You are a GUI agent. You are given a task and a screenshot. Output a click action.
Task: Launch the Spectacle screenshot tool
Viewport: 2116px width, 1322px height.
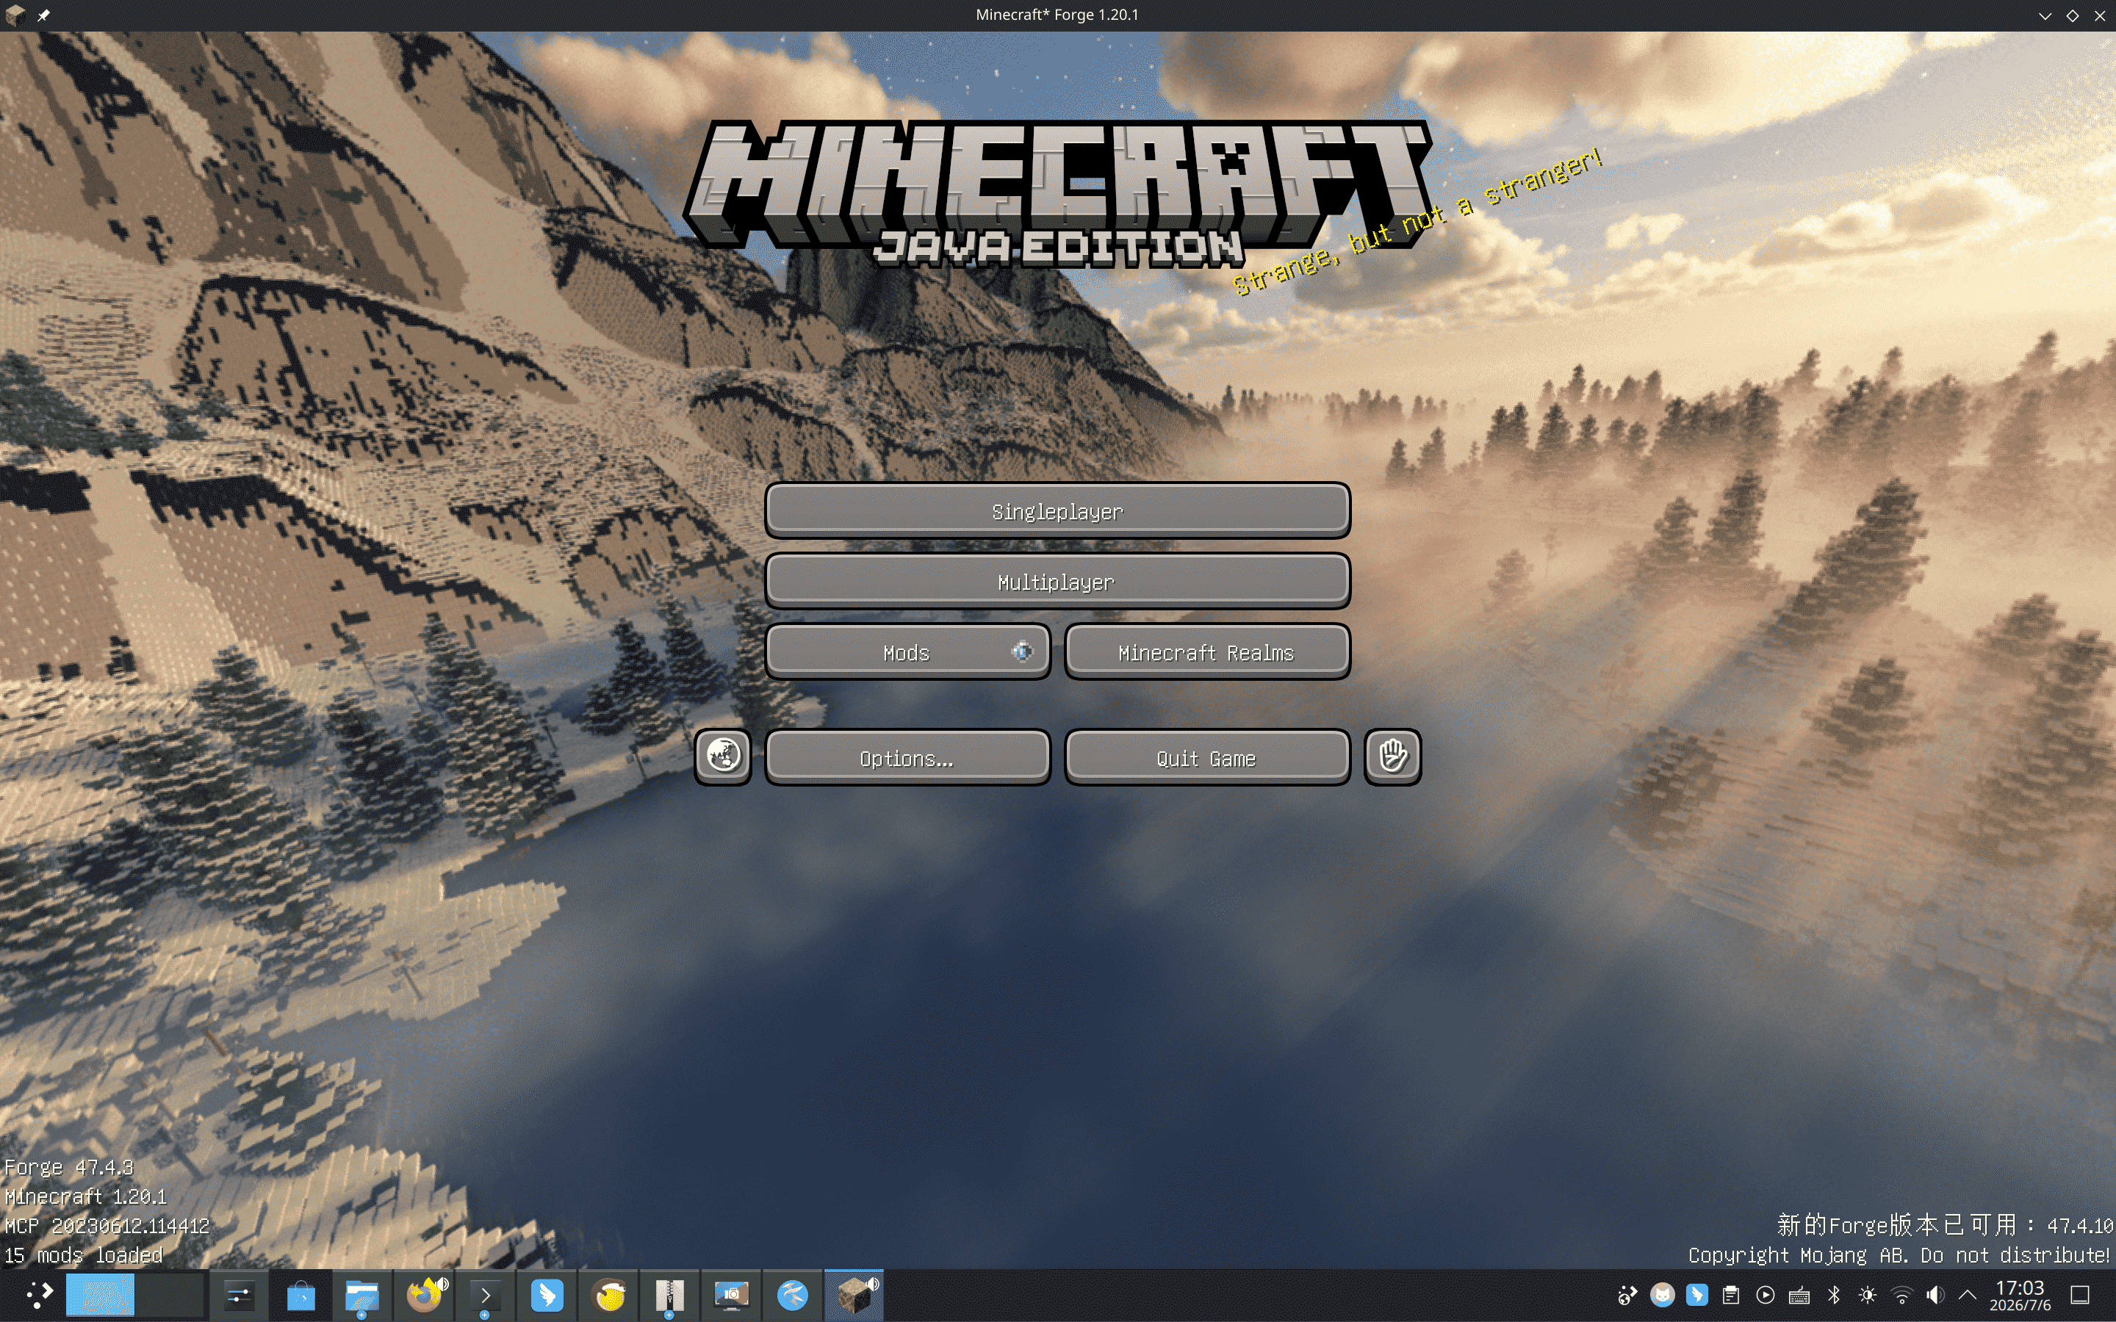pyautogui.click(x=731, y=1295)
